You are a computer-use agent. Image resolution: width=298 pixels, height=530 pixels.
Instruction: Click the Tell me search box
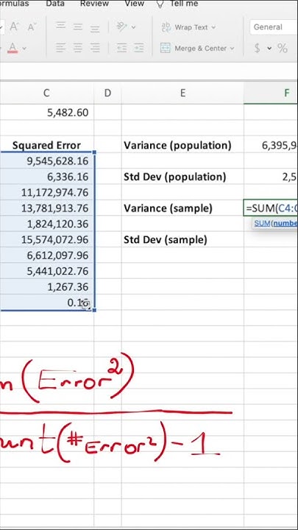coord(177,4)
